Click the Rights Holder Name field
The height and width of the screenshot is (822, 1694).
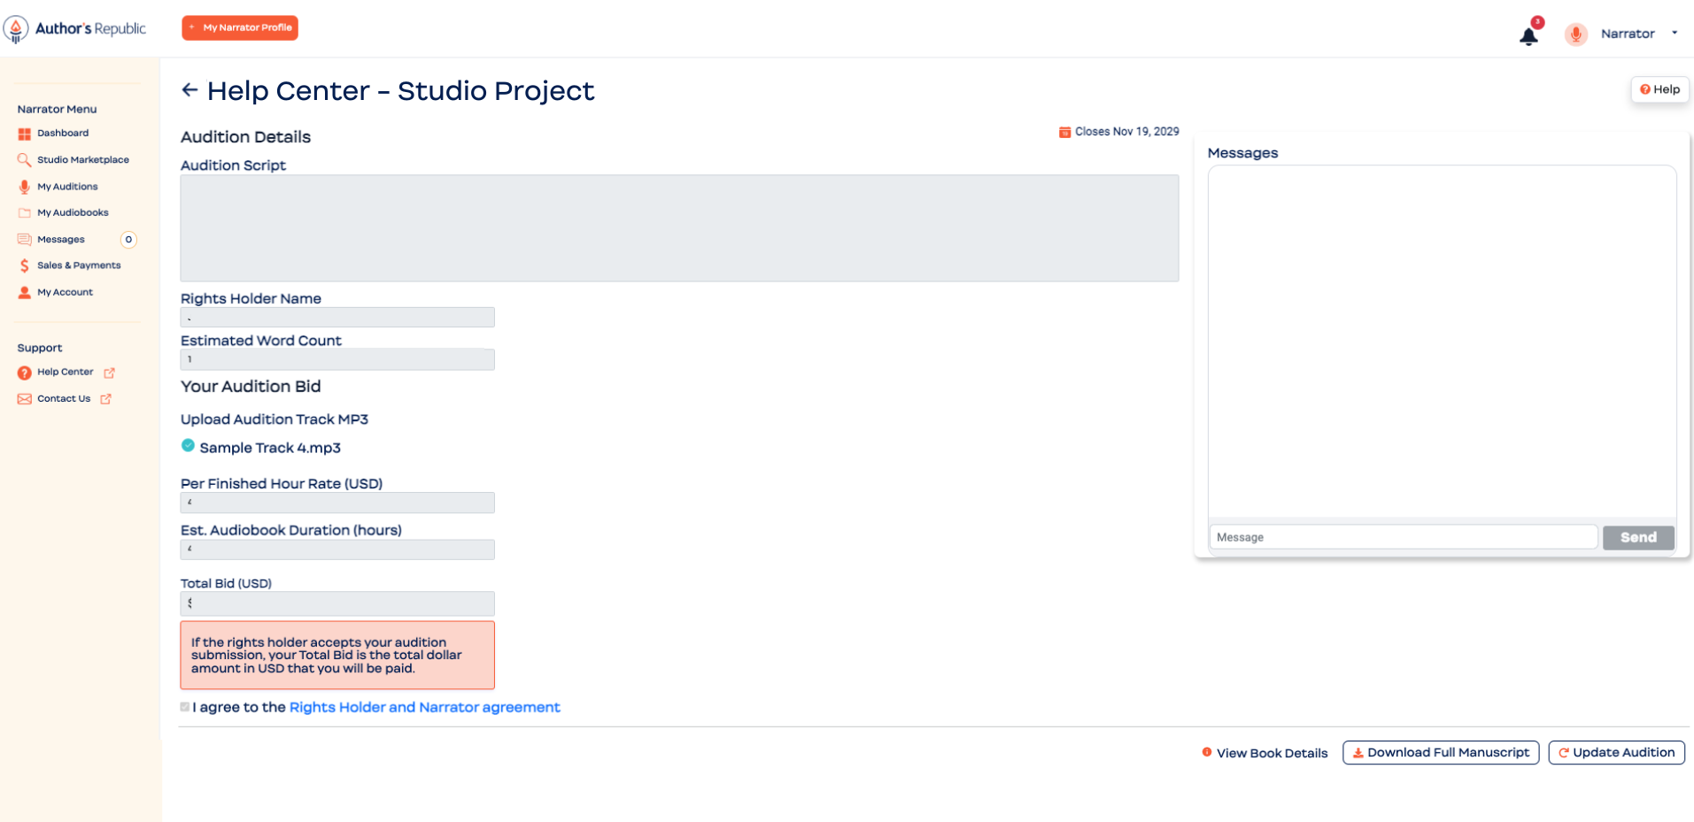pyautogui.click(x=337, y=318)
